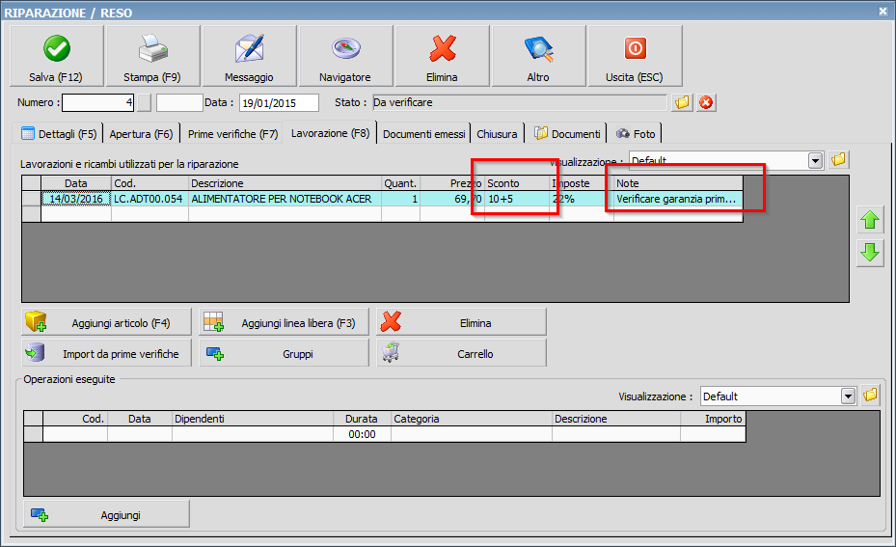Open the Documenti tab with folder icon

(567, 134)
